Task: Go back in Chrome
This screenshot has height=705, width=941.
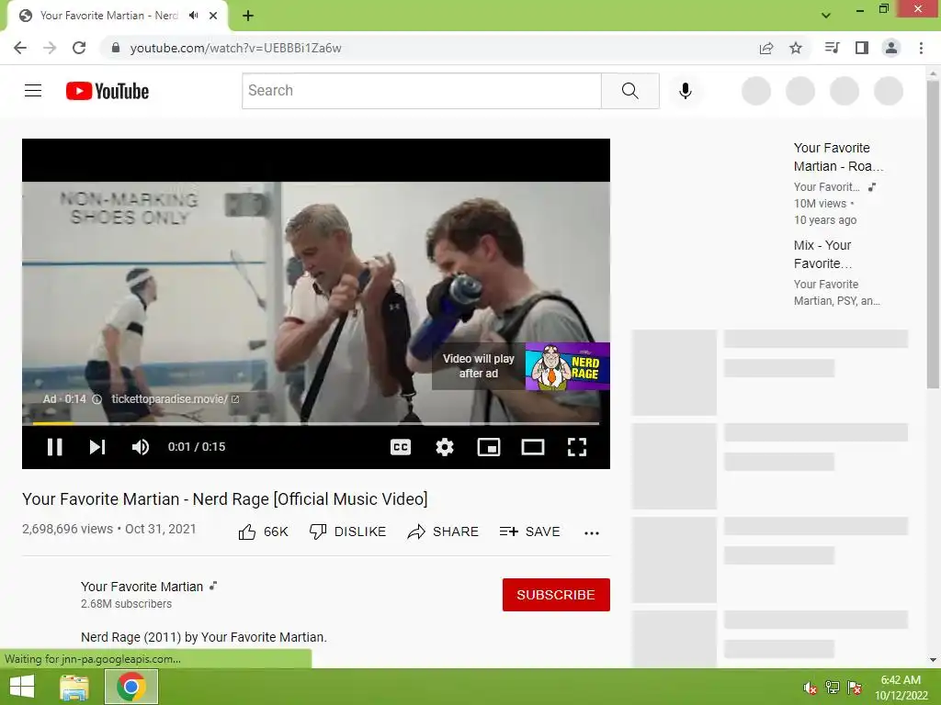Action: [20, 48]
